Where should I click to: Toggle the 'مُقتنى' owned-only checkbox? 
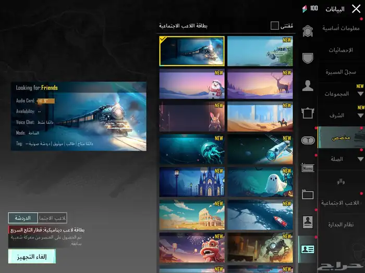click(x=275, y=25)
